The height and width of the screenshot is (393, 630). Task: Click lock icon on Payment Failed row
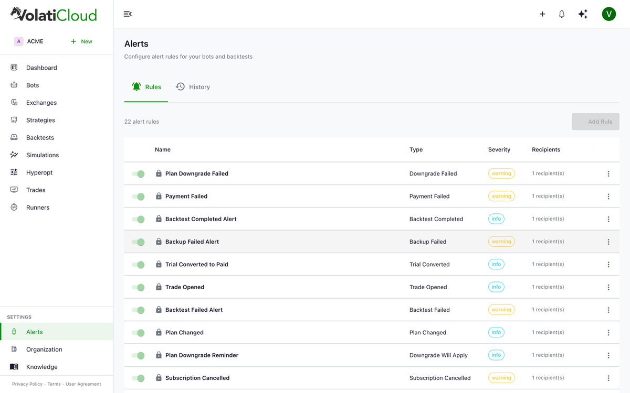click(159, 196)
